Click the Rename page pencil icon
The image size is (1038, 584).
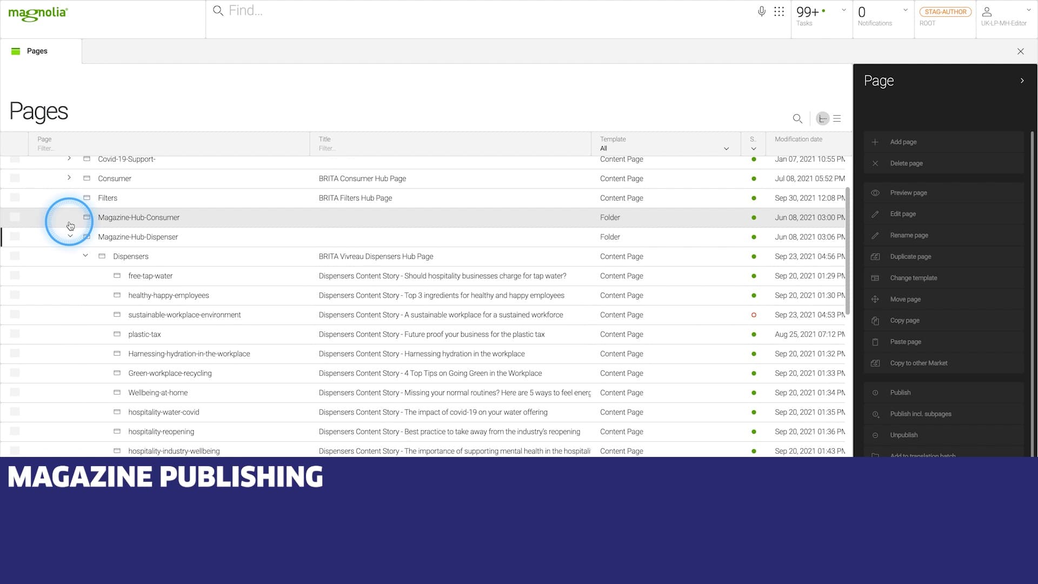pyautogui.click(x=875, y=236)
